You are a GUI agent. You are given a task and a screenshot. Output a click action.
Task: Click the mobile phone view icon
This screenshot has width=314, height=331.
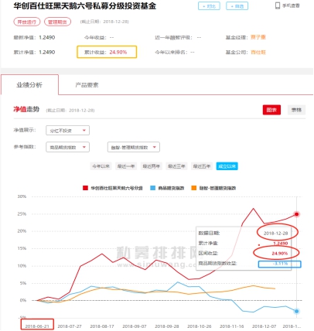coord(278,5)
